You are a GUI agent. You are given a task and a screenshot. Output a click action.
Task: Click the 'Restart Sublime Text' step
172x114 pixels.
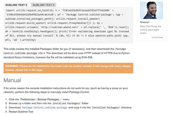21,112
